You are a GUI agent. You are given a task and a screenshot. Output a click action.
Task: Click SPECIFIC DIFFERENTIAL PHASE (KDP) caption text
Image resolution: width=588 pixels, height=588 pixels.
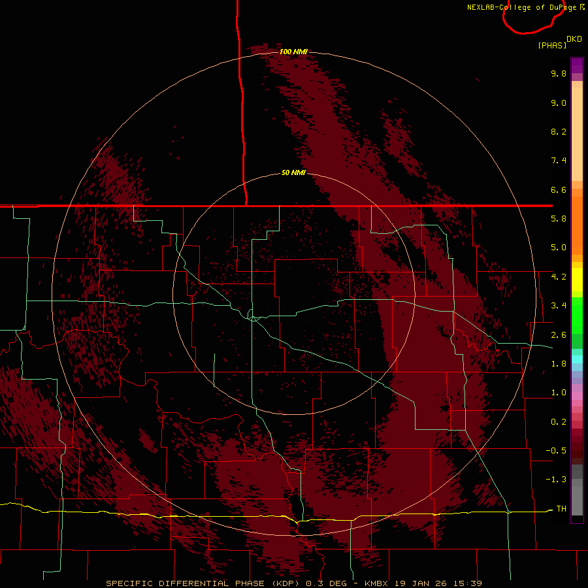coord(204,583)
